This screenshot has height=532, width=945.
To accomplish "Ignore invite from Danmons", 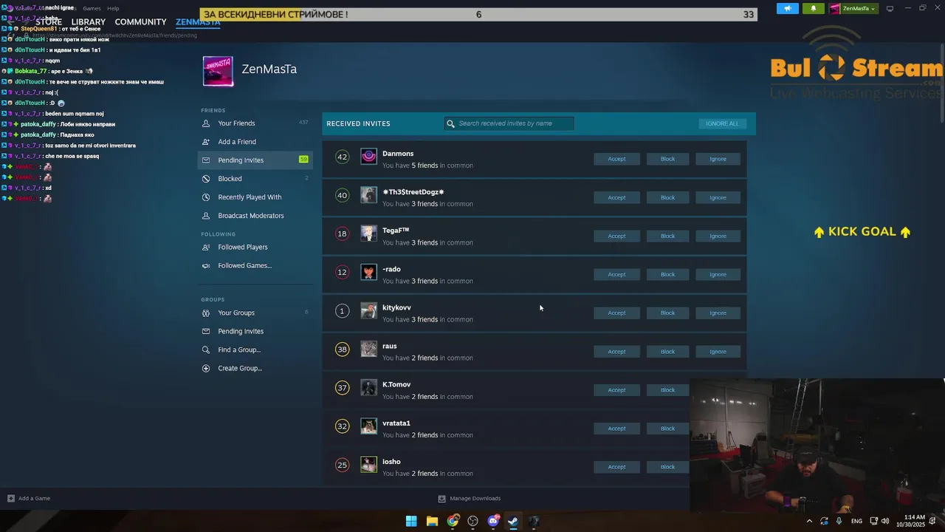I will [x=718, y=159].
